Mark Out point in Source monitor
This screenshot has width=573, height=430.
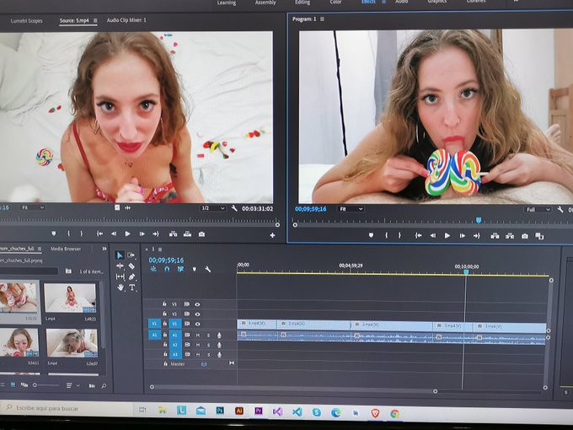point(82,234)
